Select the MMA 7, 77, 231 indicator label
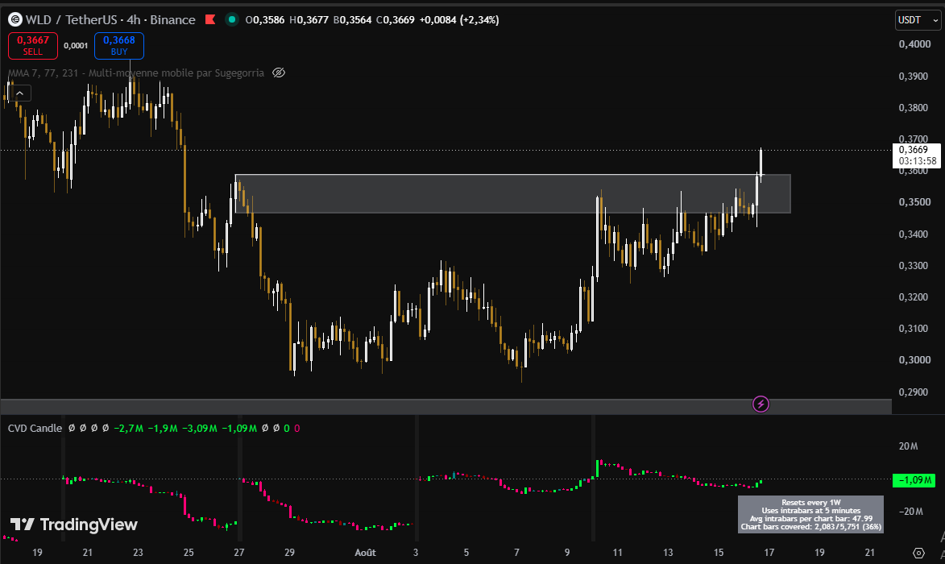 tap(135, 73)
